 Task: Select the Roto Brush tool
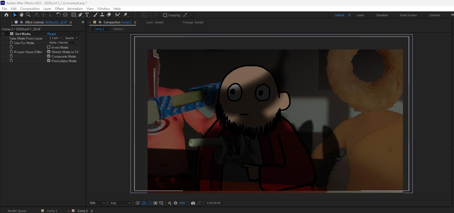click(x=117, y=15)
